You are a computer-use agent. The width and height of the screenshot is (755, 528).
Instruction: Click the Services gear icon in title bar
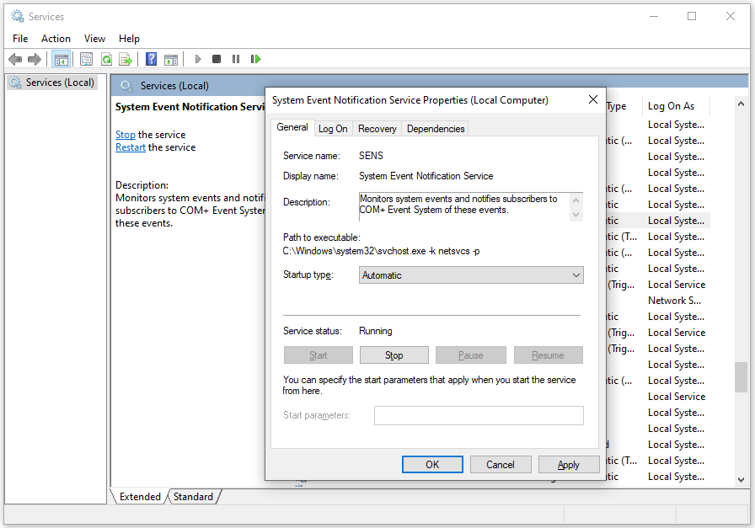[x=18, y=16]
